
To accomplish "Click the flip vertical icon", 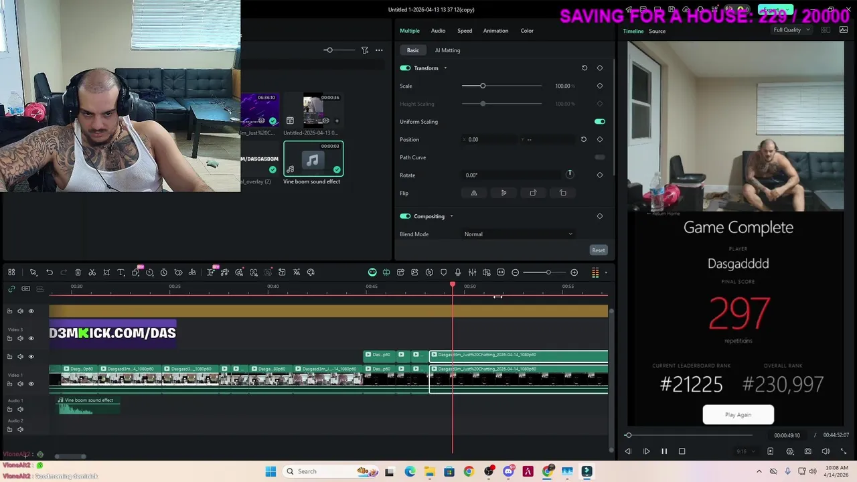I will coord(503,193).
